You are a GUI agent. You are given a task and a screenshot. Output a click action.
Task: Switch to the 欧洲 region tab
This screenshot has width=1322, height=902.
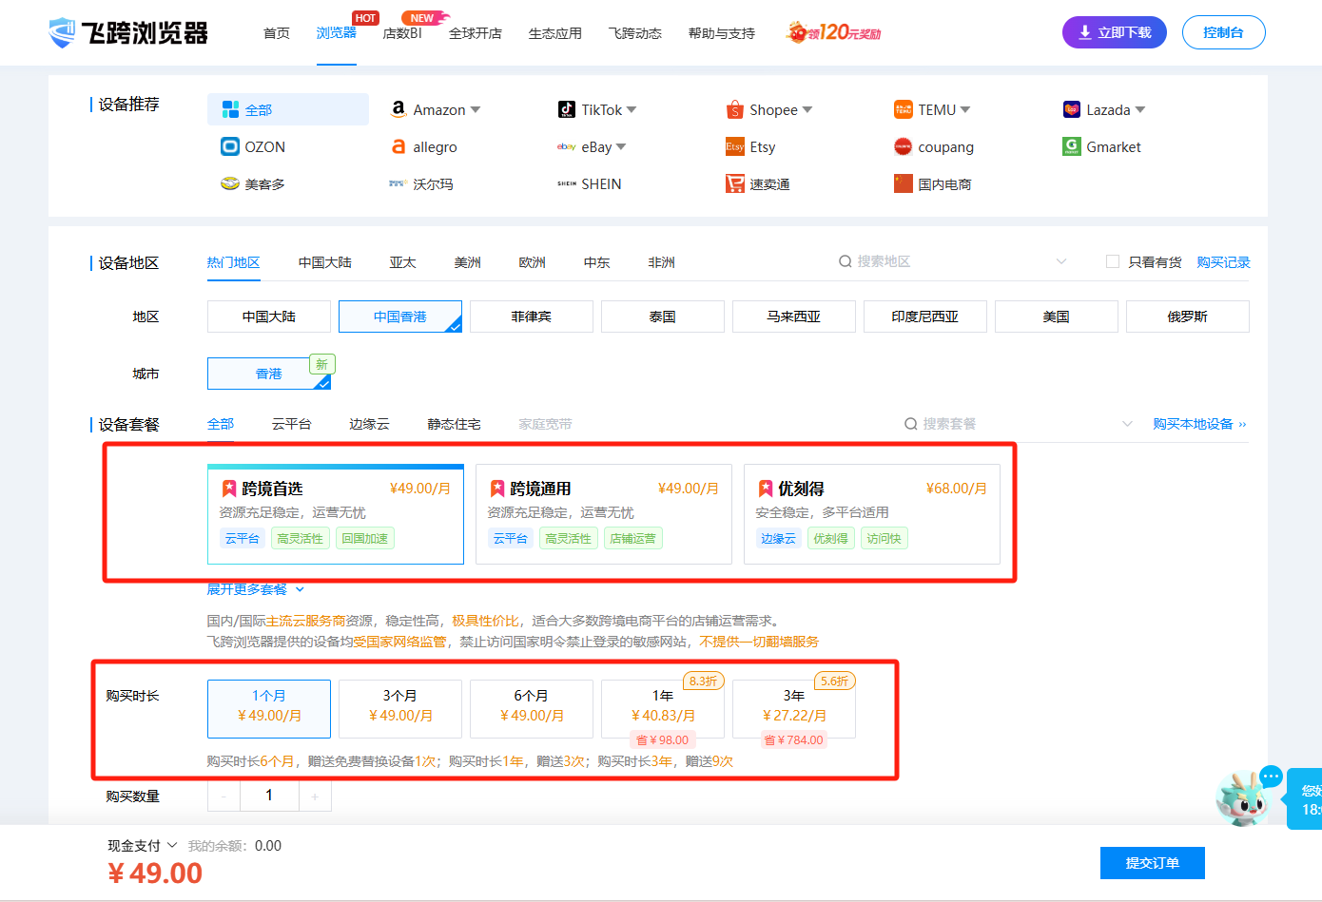click(533, 262)
